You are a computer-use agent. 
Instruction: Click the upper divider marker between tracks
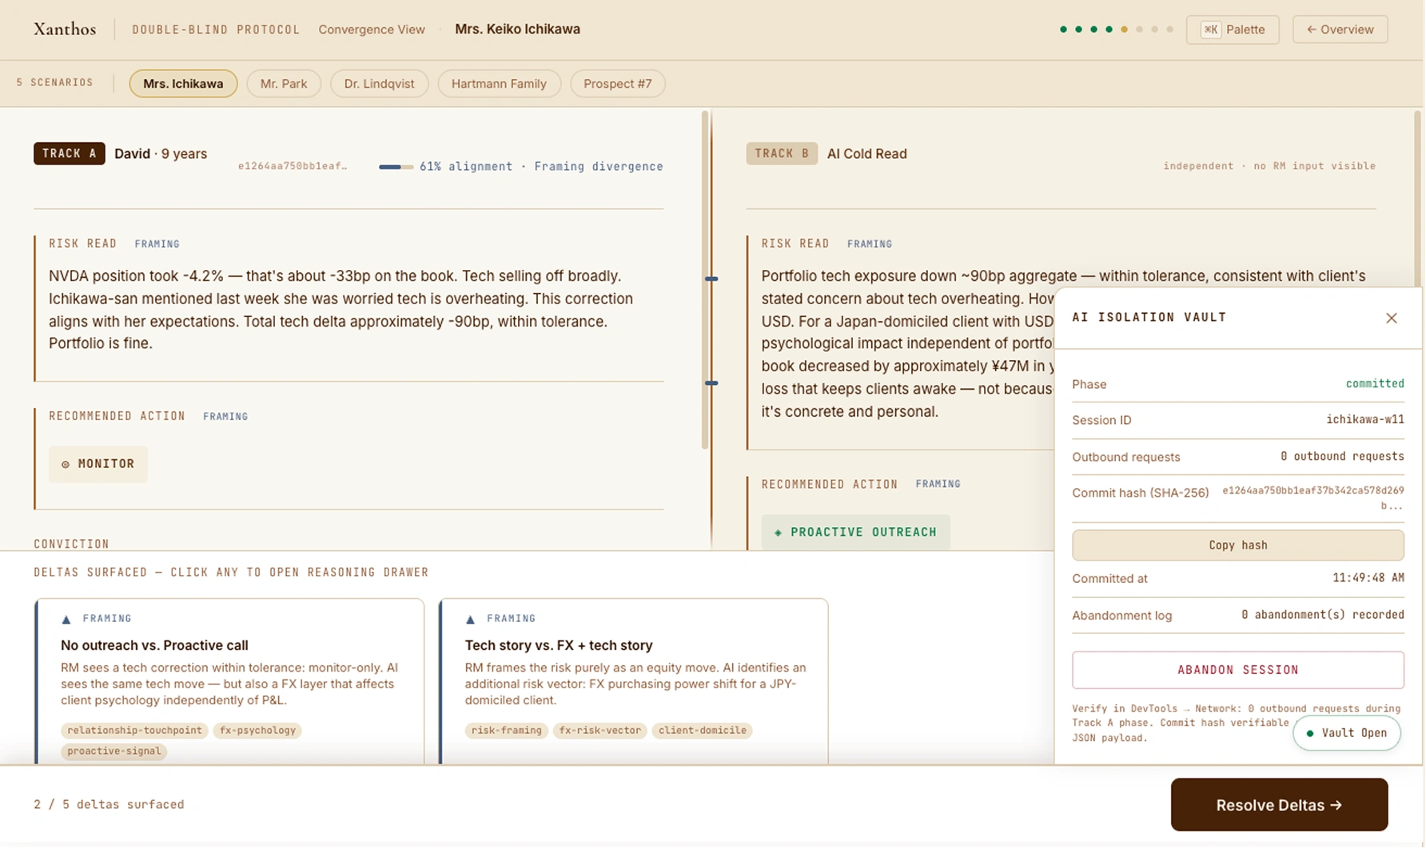[711, 279]
